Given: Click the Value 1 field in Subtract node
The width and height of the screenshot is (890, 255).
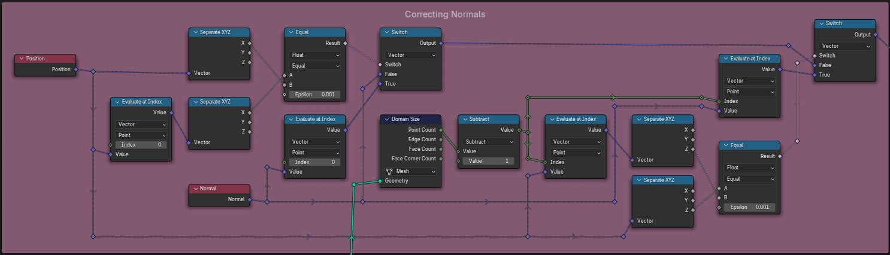Looking at the screenshot, I should (x=489, y=161).
